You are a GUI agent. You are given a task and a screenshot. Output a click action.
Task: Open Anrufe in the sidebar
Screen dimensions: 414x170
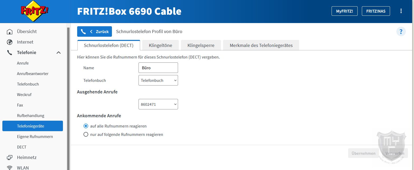pos(23,63)
